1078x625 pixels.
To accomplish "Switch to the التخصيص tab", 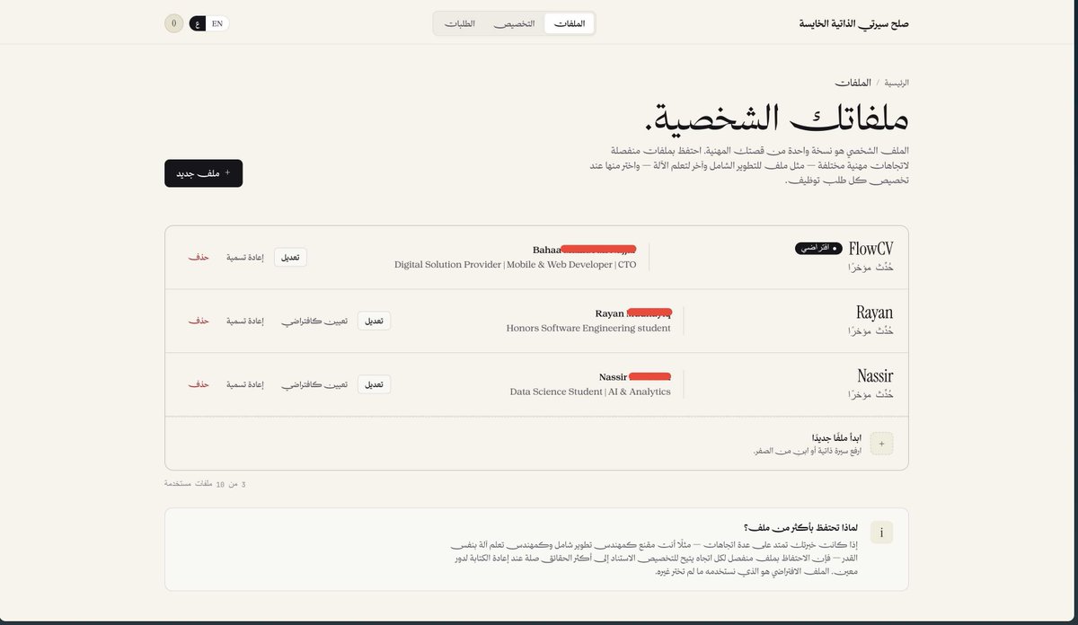I will [x=514, y=23].
